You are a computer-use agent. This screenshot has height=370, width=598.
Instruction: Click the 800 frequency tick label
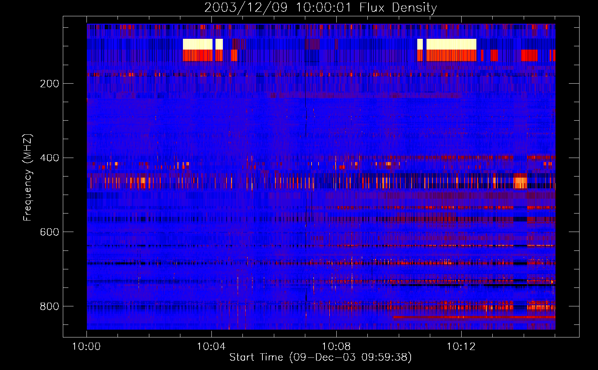tap(50, 306)
